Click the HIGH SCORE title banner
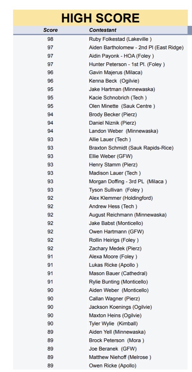 coord(100,18)
